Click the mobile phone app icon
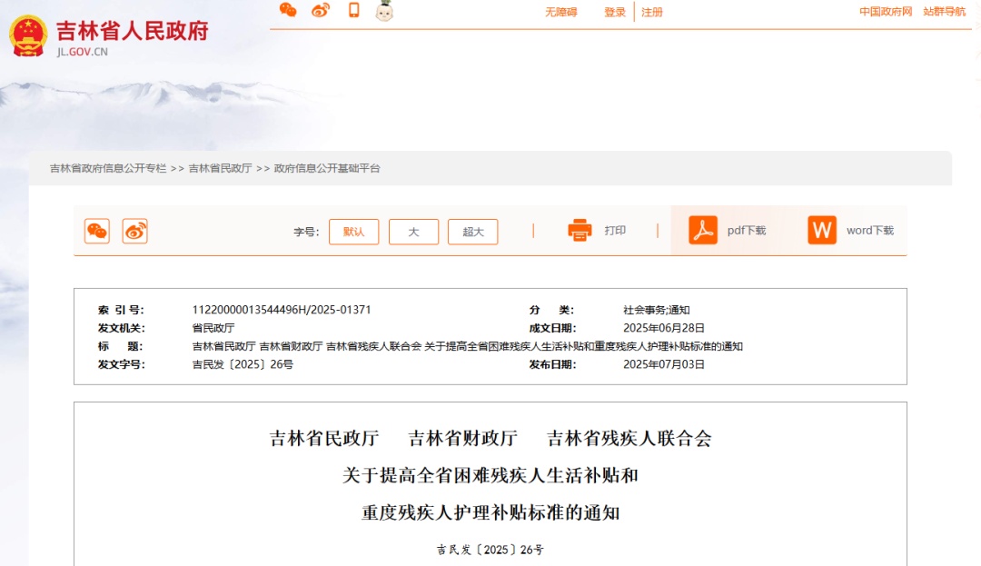 point(354,12)
